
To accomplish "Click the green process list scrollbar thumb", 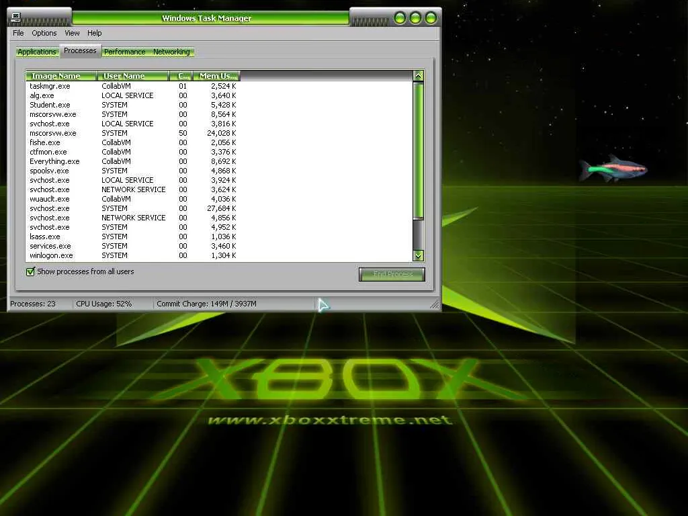I will [x=418, y=150].
